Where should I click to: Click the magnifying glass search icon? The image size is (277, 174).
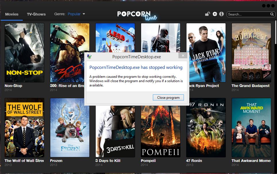pyautogui.click(x=272, y=14)
